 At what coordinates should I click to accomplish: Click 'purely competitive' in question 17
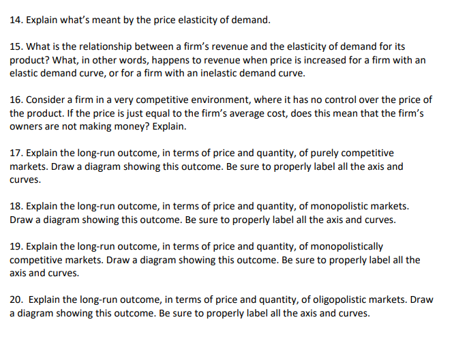(x=352, y=153)
